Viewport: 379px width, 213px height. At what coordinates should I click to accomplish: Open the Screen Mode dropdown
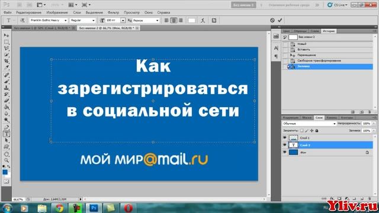click(86, 5)
